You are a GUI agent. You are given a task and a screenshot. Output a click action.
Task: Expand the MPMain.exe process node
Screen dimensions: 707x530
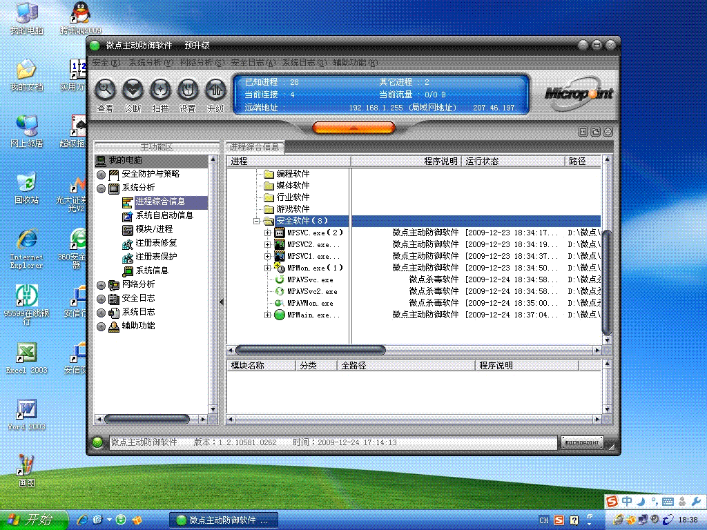(267, 315)
